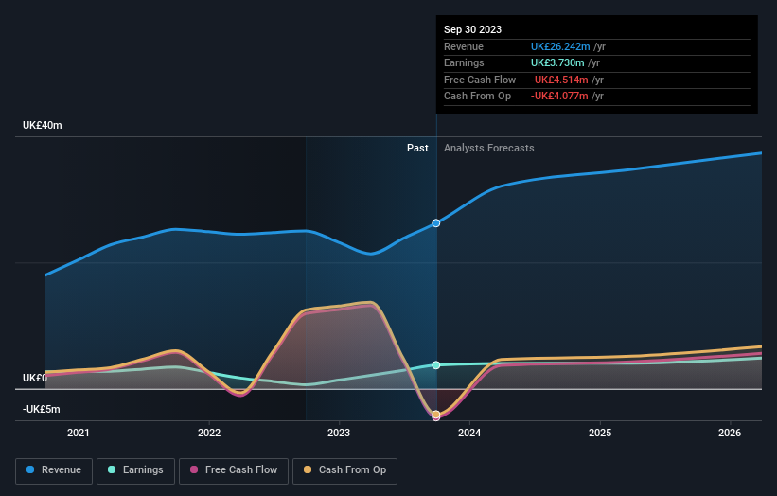The image size is (777, 496).
Task: Click the UK£26.242m revenue value
Action: 560,46
